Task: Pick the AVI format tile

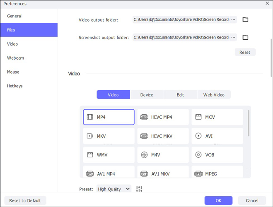Action: 217,136
